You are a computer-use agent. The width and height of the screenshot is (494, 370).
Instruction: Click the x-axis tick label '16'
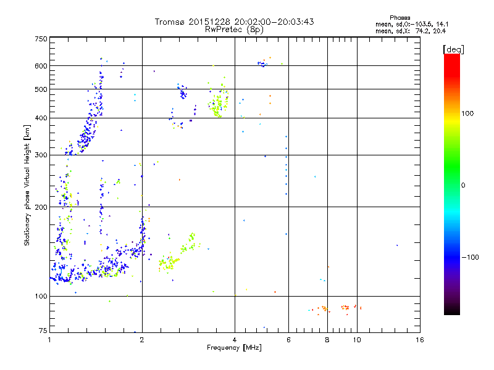pos(420,340)
